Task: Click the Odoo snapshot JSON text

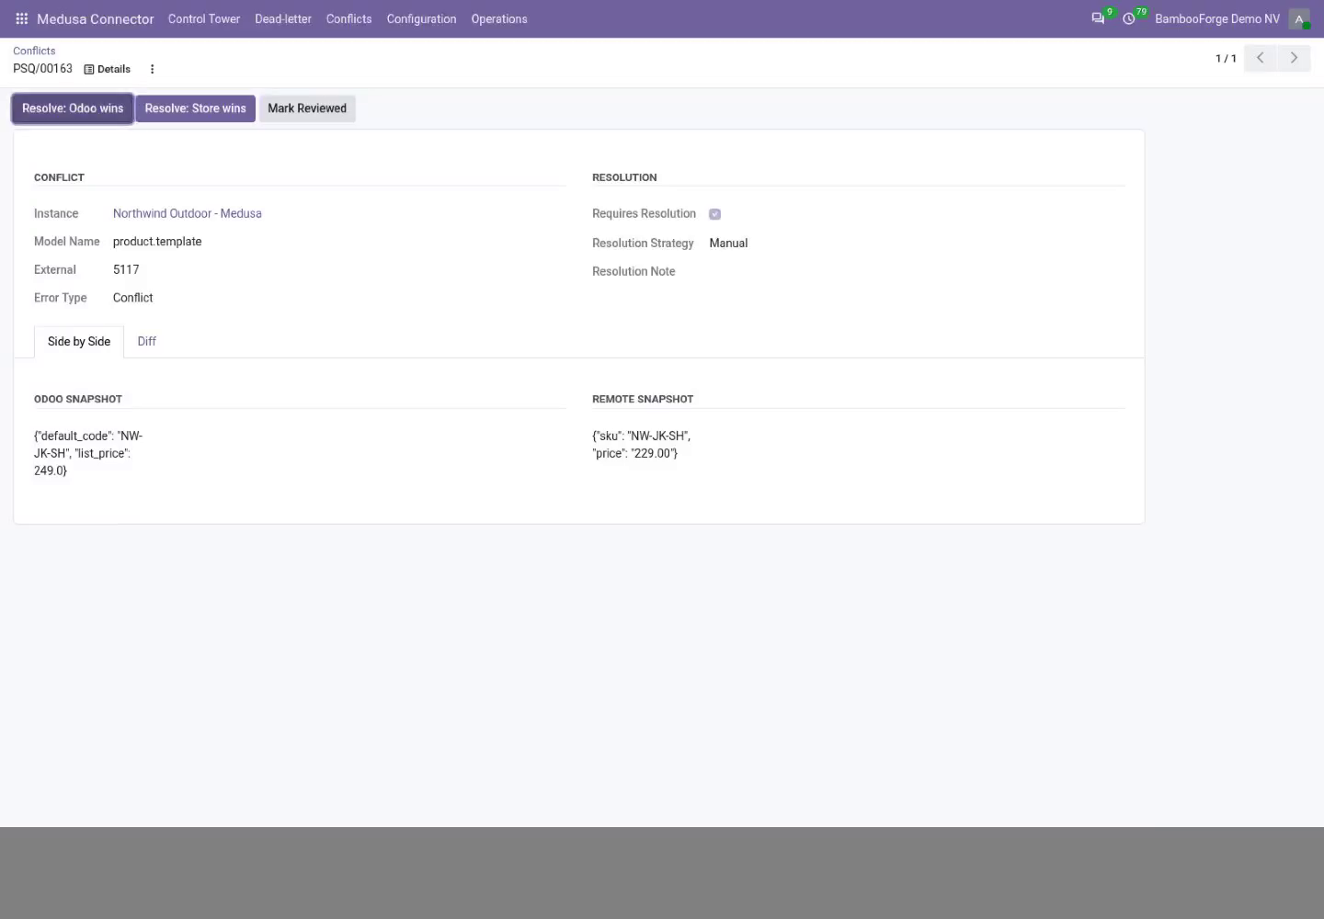Action: coord(88,453)
